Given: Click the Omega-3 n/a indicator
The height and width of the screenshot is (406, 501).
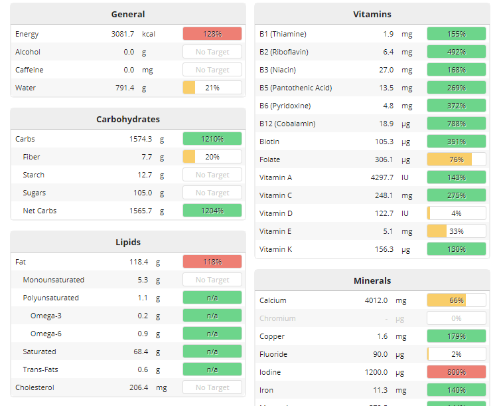Looking at the screenshot, I should coord(212,316).
